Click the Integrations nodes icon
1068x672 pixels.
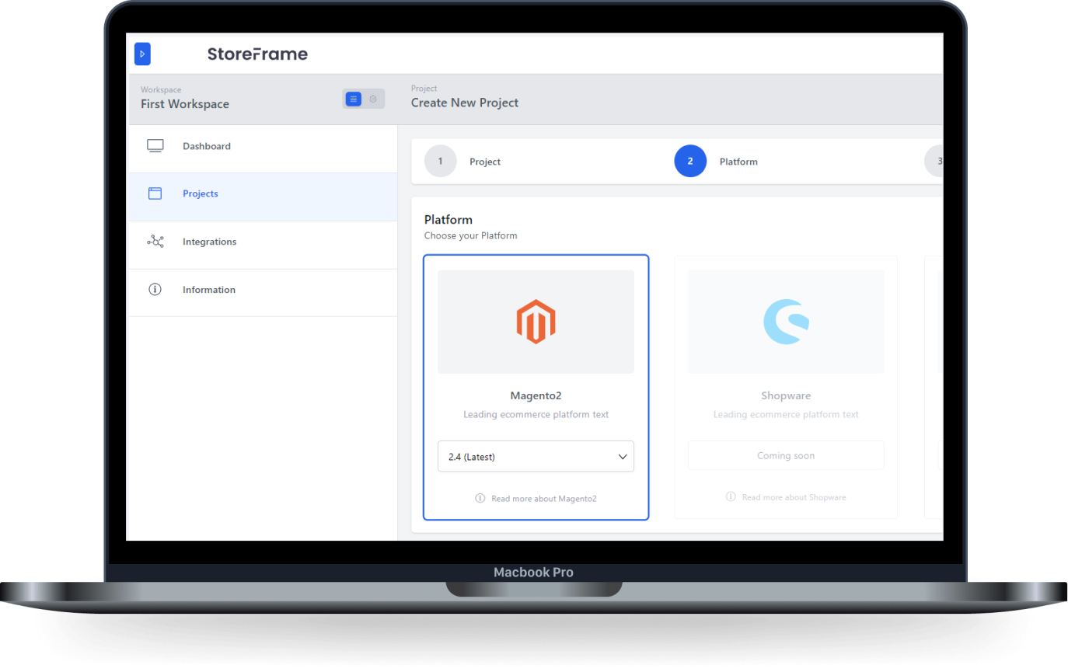click(x=155, y=242)
